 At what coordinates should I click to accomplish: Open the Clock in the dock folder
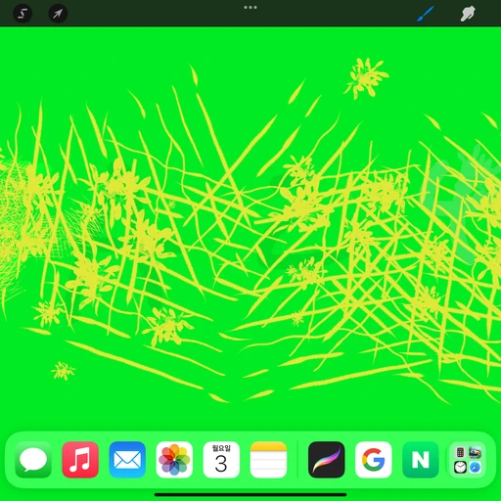pyautogui.click(x=460, y=468)
